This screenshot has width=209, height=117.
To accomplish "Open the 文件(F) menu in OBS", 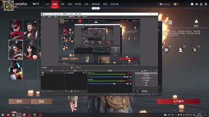I will [44, 17].
